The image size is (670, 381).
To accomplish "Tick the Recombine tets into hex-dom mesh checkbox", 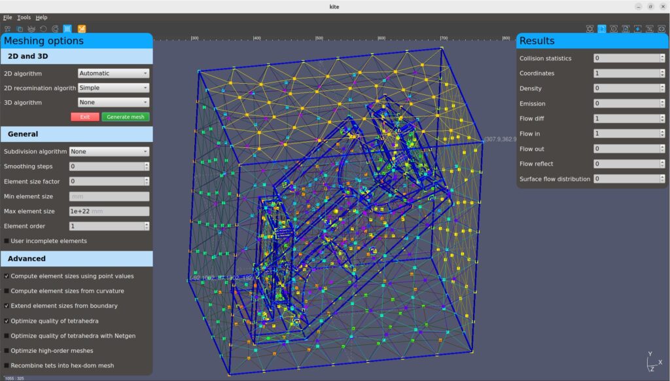I will pos(7,365).
